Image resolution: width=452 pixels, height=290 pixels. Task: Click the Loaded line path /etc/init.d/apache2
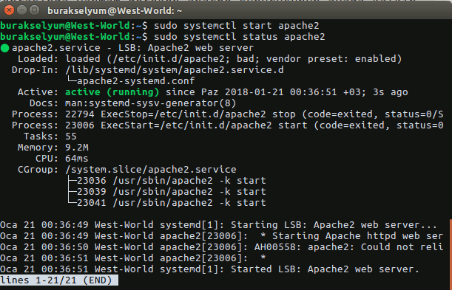point(169,59)
